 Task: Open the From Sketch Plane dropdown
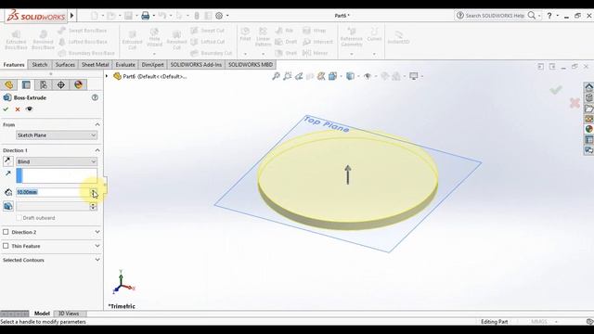[57, 135]
